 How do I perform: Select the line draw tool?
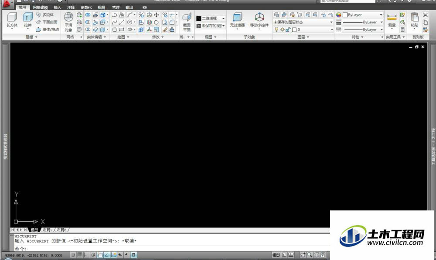coord(122,22)
